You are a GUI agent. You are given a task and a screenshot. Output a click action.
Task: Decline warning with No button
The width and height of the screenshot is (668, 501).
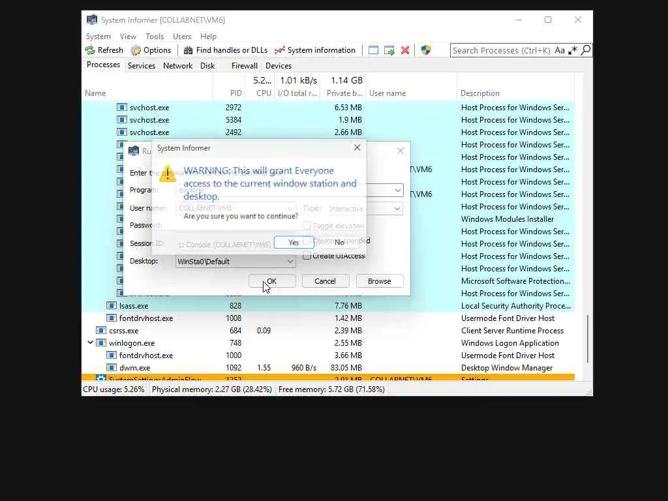point(339,243)
